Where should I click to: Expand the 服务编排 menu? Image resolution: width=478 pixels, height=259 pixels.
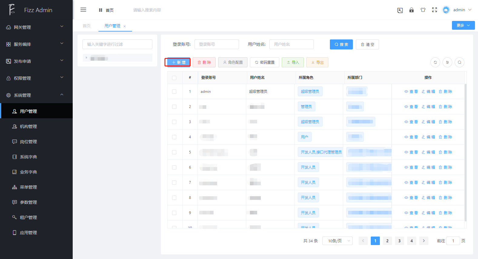pos(36,44)
